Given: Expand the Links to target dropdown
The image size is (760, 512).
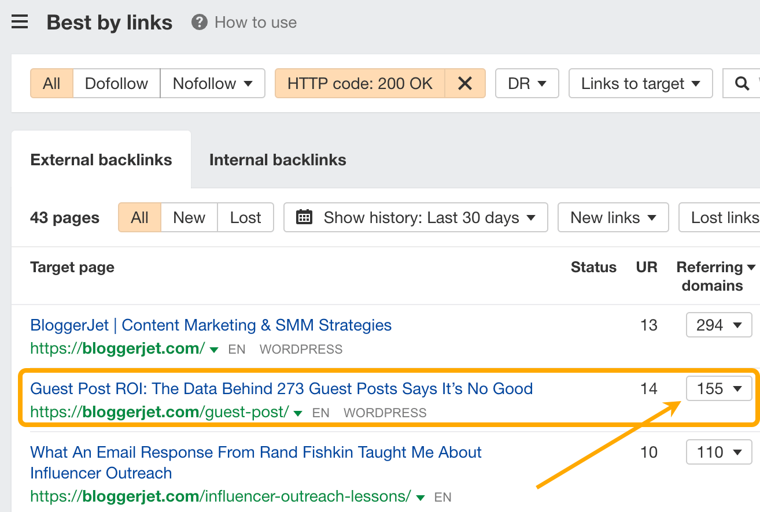Looking at the screenshot, I should (640, 83).
